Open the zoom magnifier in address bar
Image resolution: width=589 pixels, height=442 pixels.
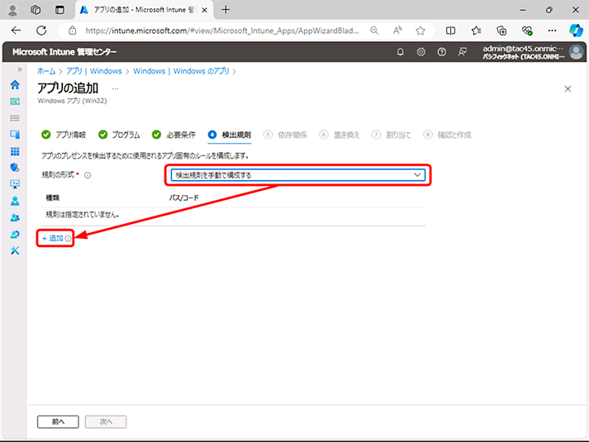[x=374, y=31]
